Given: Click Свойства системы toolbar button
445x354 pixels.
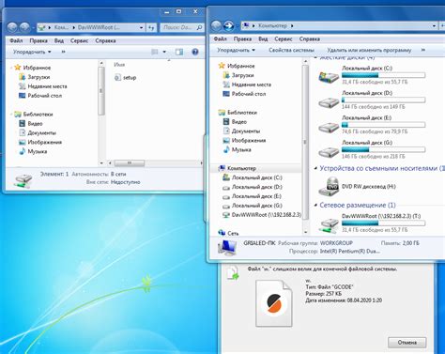Looking at the screenshot, I should click(x=291, y=50).
